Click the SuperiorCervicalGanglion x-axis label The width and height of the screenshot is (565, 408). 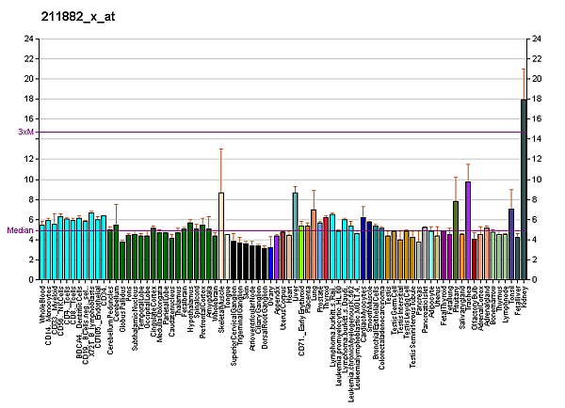tap(234, 325)
